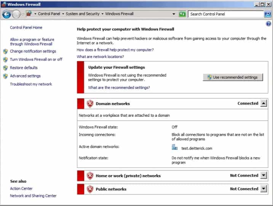
Task: Open Troubleshoot my network link
Action: [x=31, y=84]
